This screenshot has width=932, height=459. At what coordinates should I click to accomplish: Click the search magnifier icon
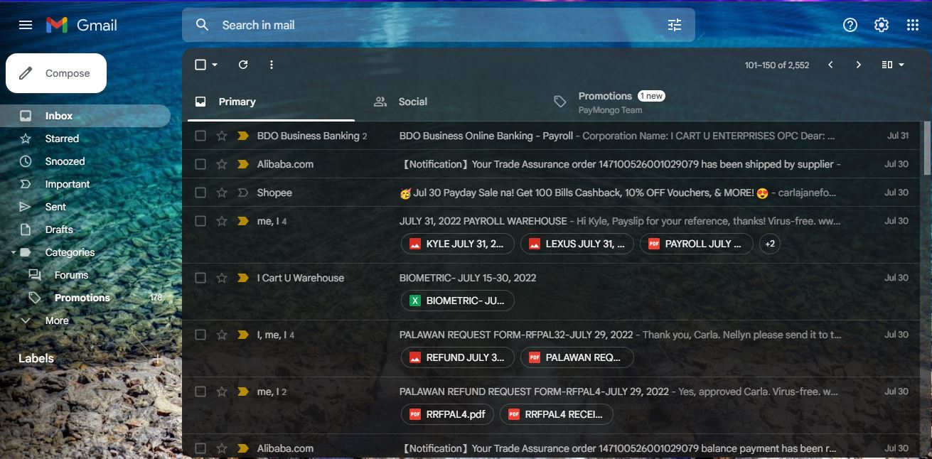coord(203,25)
